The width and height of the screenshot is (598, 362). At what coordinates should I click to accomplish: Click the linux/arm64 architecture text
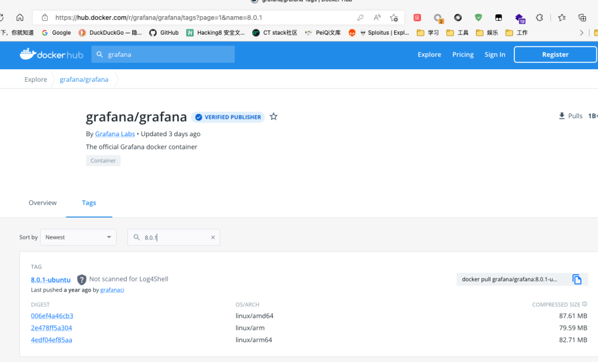coord(254,340)
